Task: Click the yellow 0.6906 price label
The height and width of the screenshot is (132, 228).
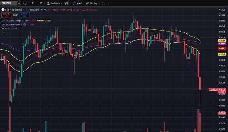Action: 222,41
